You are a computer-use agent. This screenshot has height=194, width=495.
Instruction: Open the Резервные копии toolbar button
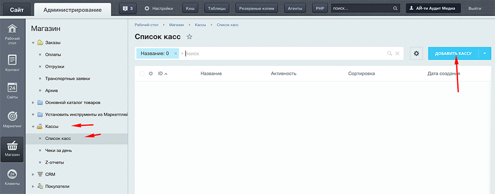coord(256,8)
